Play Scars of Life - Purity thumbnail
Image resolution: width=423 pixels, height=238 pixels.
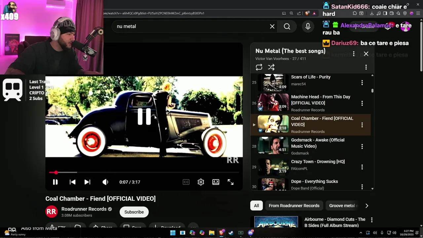point(273,82)
